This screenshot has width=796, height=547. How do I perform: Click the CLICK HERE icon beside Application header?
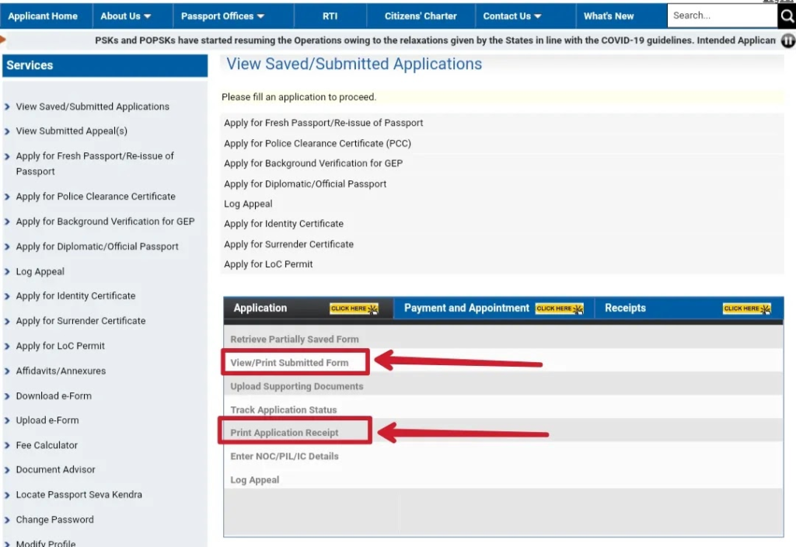[354, 308]
